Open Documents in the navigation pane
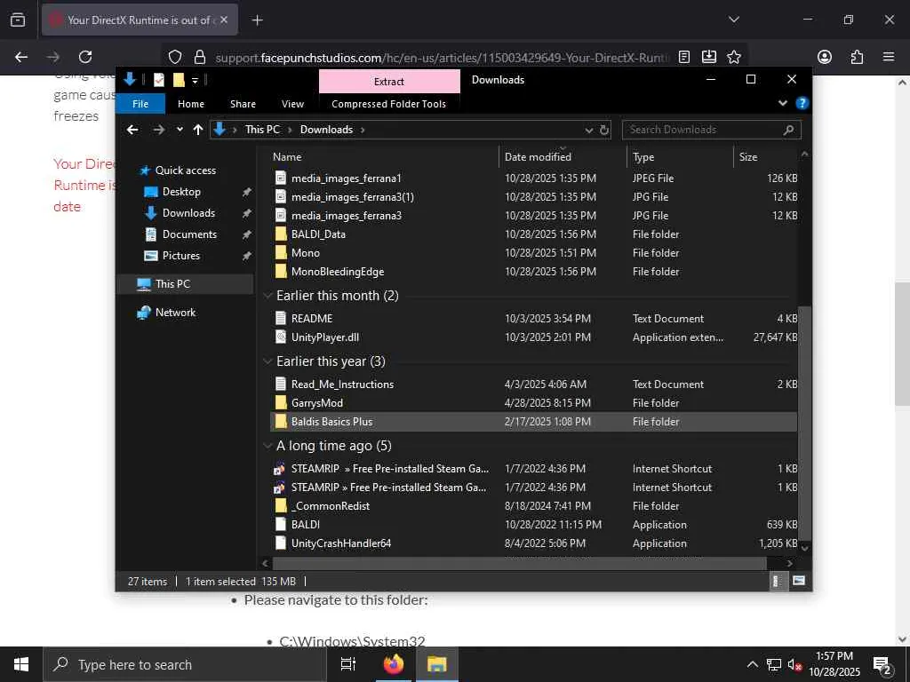 tap(189, 234)
